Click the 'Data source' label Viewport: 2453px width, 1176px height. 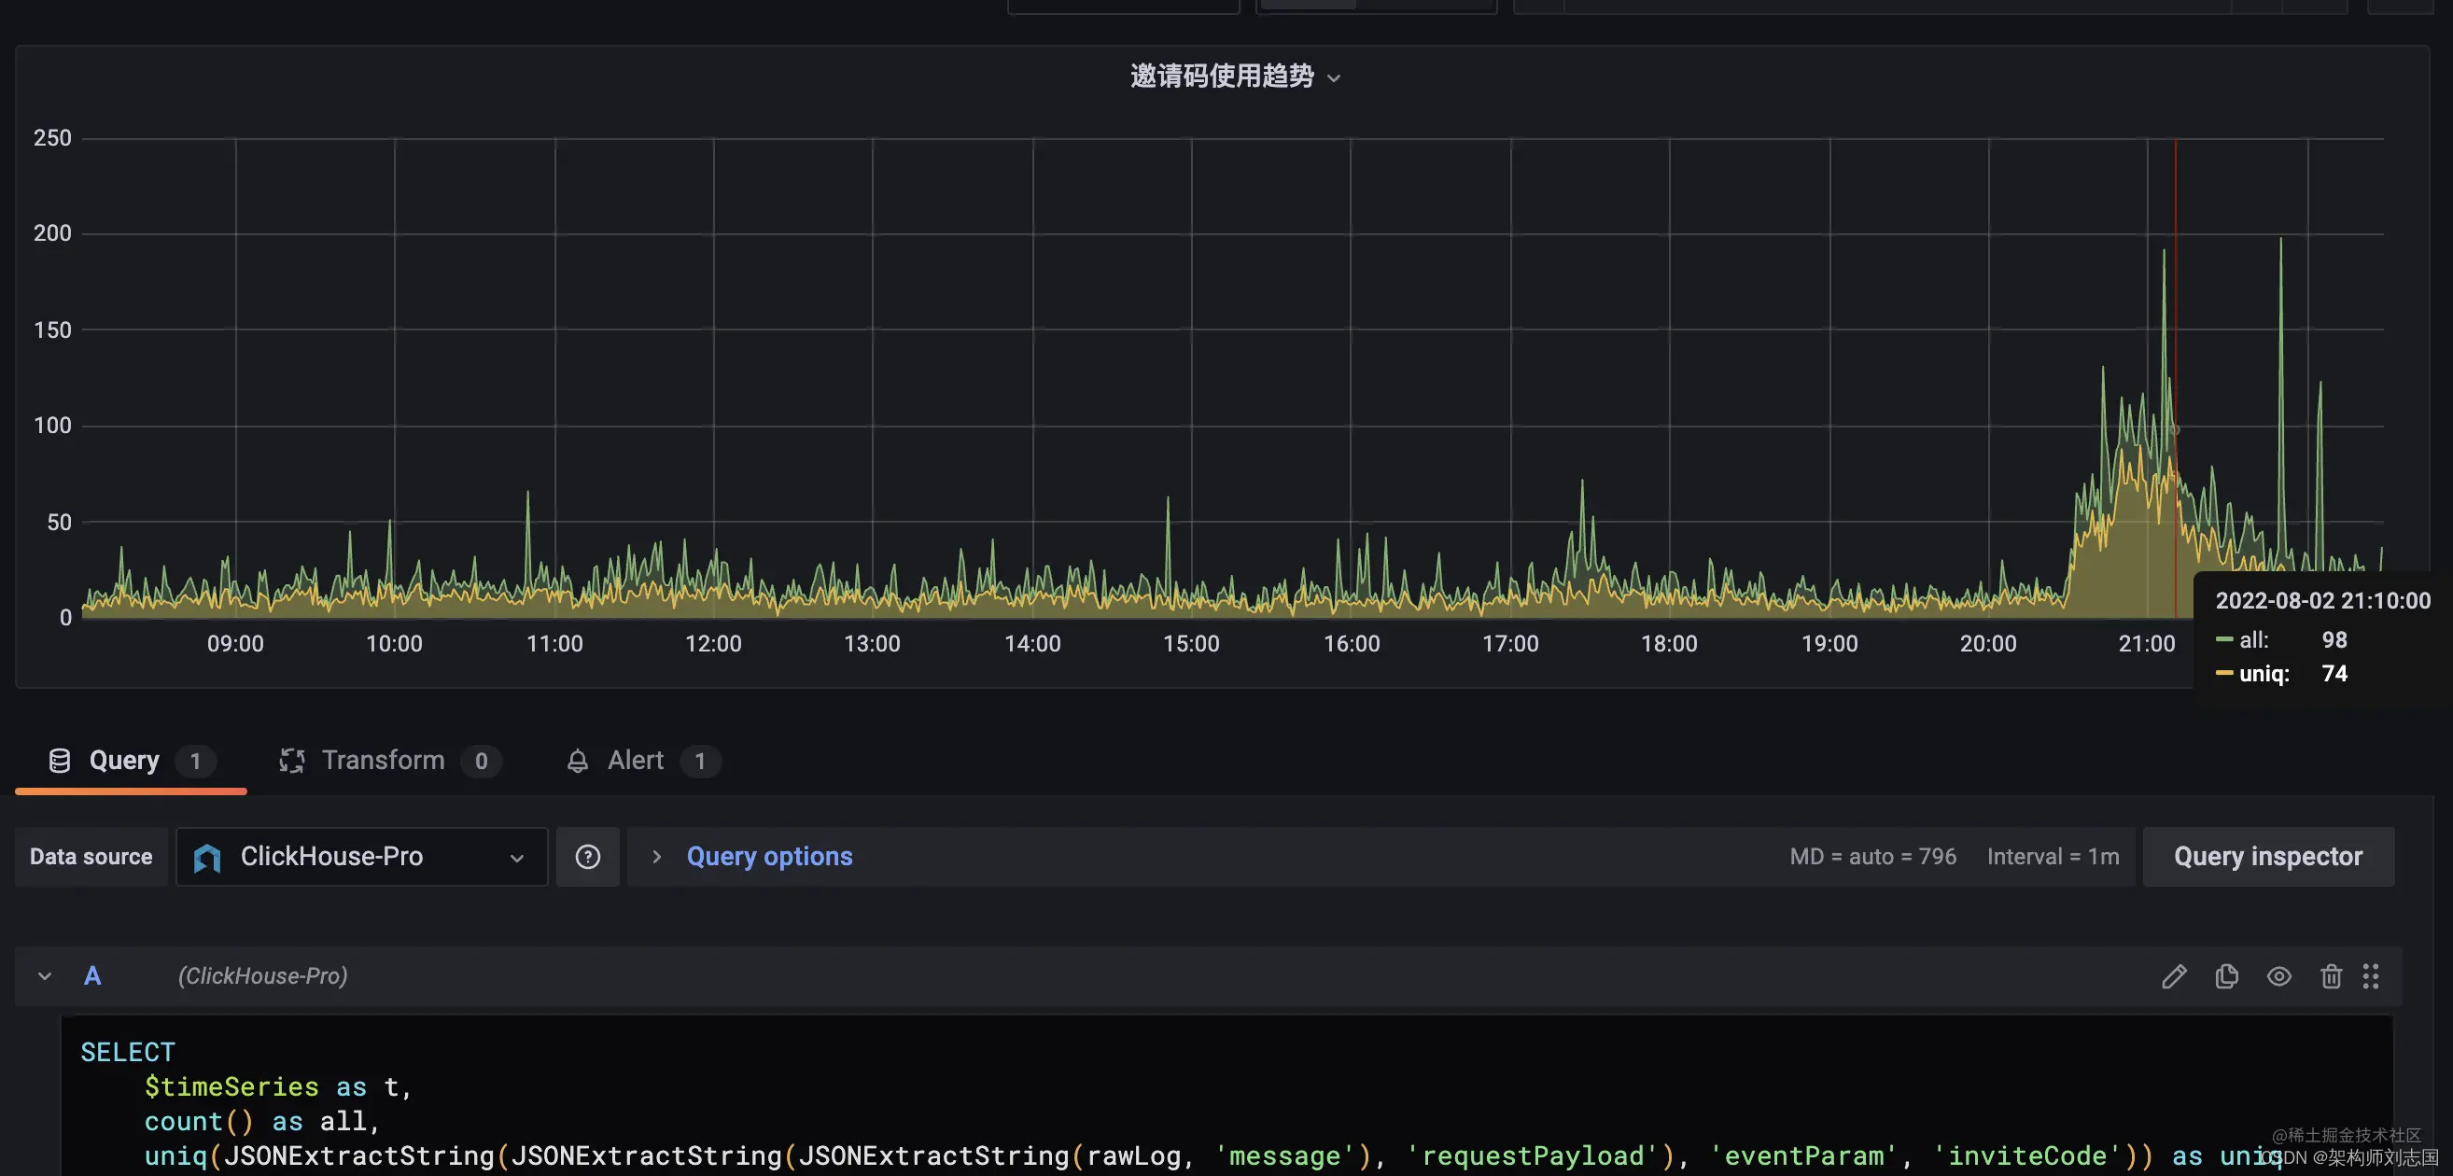(91, 856)
